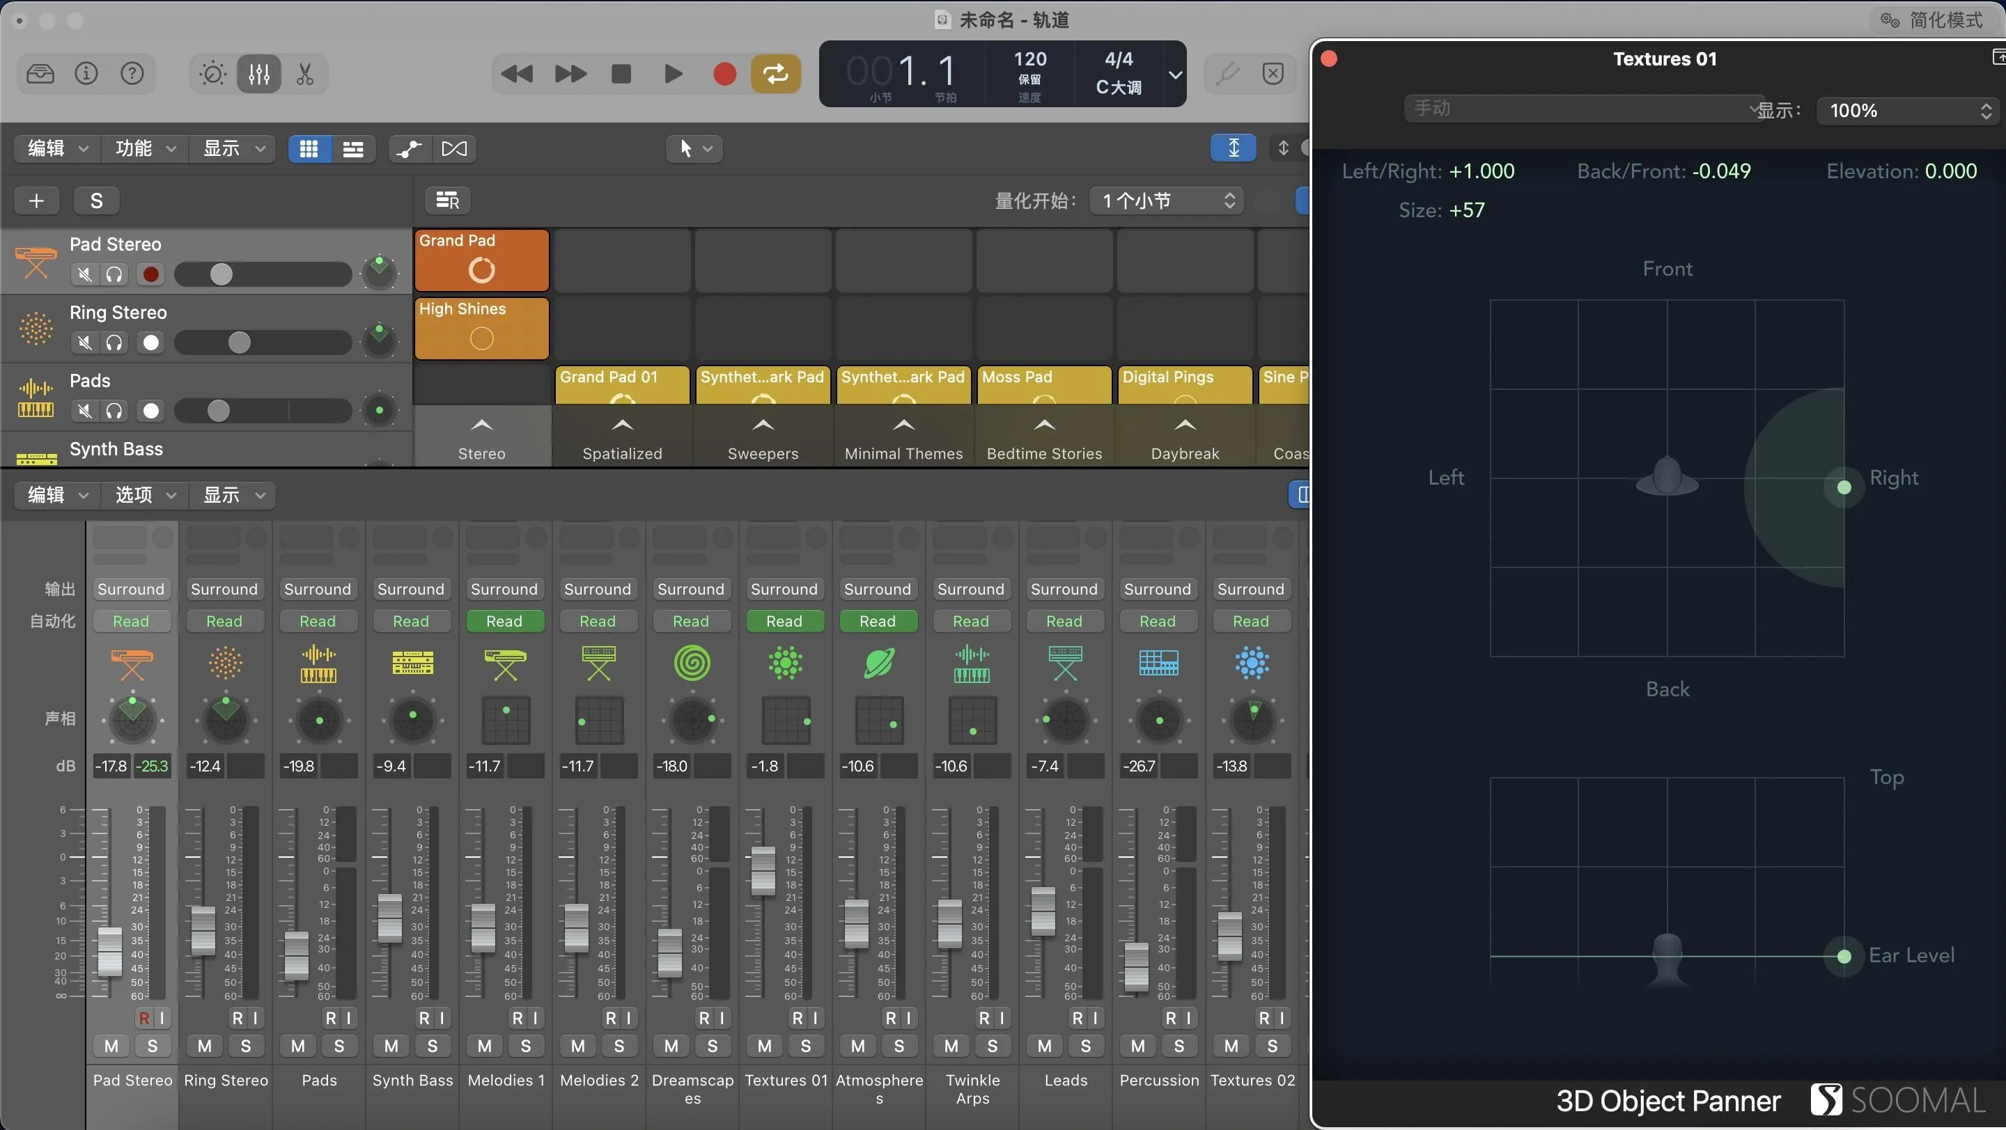Switch to Live Loops grid view
The width and height of the screenshot is (2006, 1130).
pyautogui.click(x=309, y=148)
